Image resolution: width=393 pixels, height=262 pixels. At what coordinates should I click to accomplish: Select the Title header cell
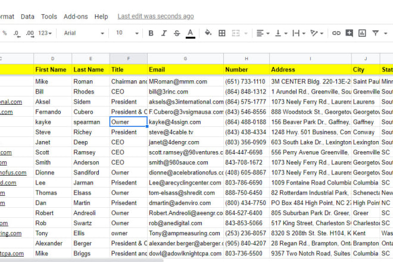[129, 70]
